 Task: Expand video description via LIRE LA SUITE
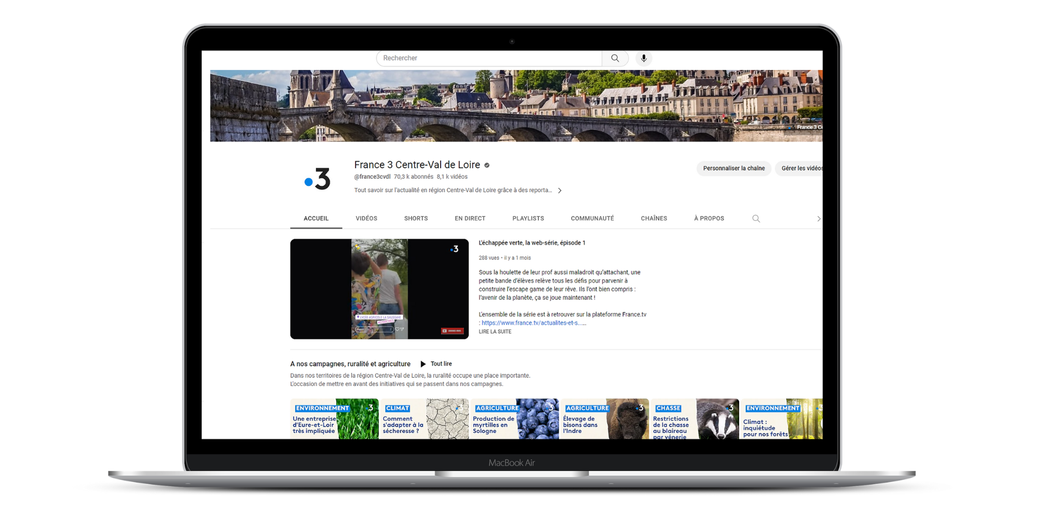495,332
